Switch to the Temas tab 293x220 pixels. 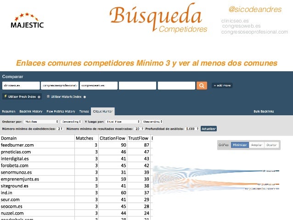[84, 112]
